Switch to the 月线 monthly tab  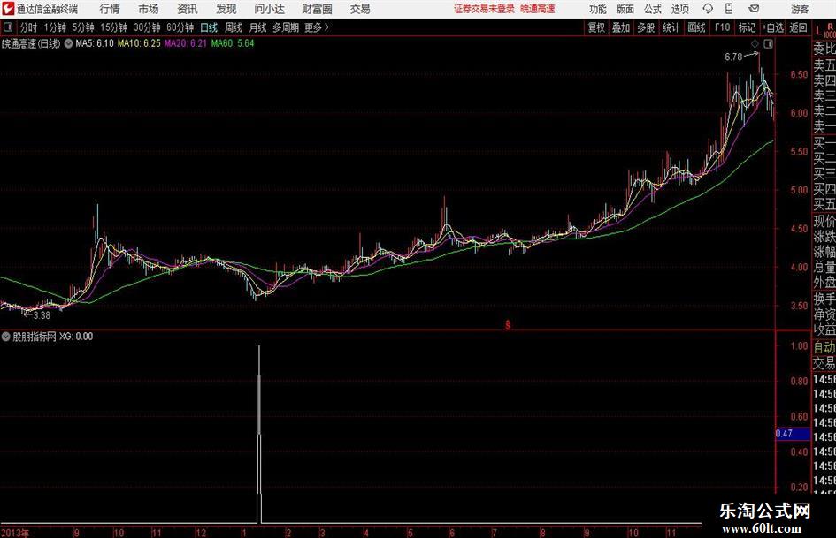[257, 27]
